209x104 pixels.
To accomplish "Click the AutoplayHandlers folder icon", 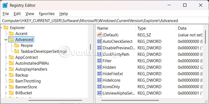I will [x=11, y=69].
